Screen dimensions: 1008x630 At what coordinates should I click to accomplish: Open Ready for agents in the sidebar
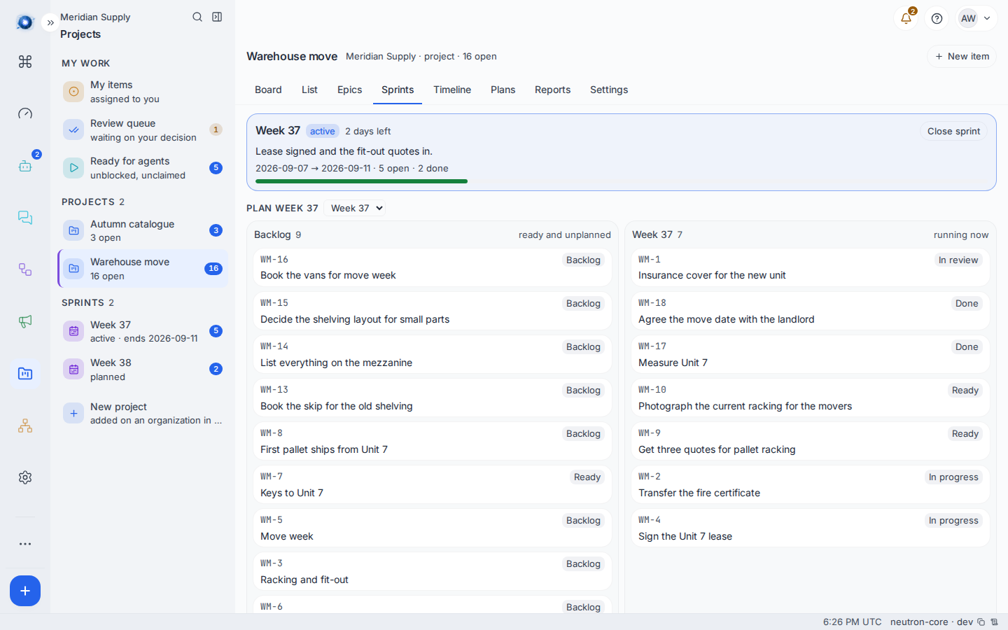143,168
